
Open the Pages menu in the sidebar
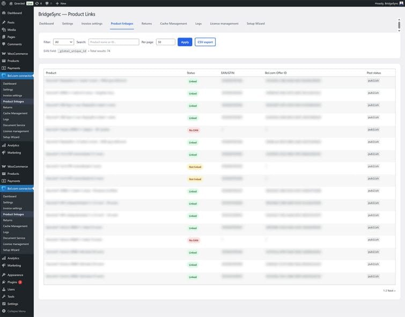coord(11,37)
